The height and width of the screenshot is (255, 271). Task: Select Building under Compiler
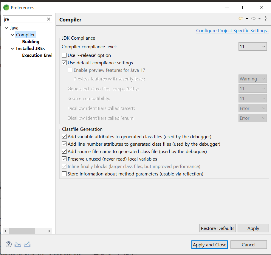[x=31, y=42]
